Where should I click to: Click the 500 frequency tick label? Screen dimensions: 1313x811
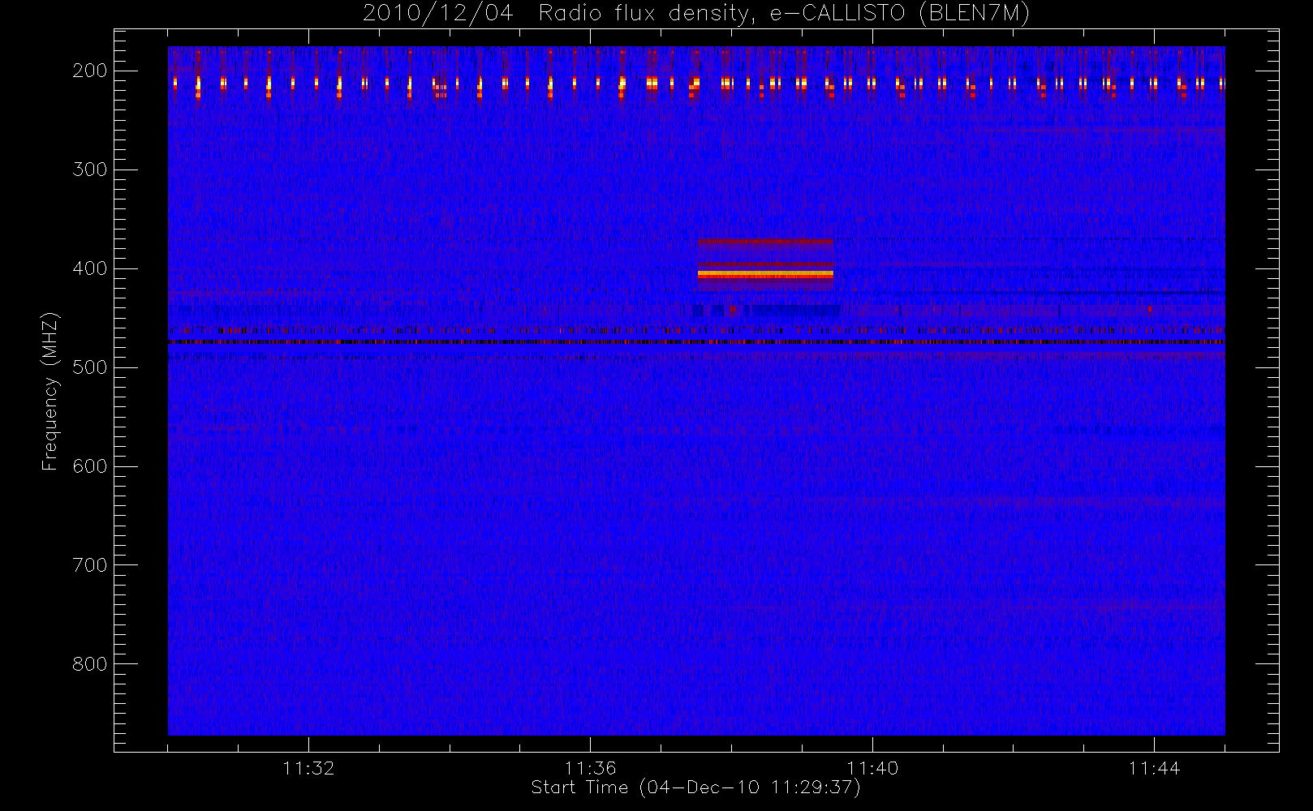coord(89,367)
